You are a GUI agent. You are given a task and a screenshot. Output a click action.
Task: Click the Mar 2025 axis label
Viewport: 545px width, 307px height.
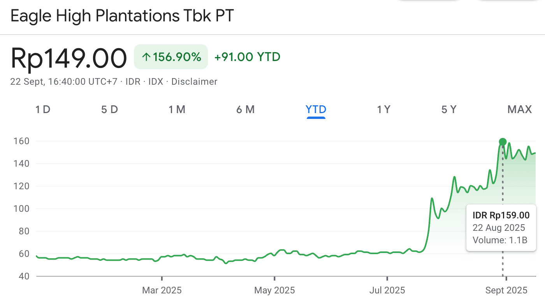pos(162,290)
